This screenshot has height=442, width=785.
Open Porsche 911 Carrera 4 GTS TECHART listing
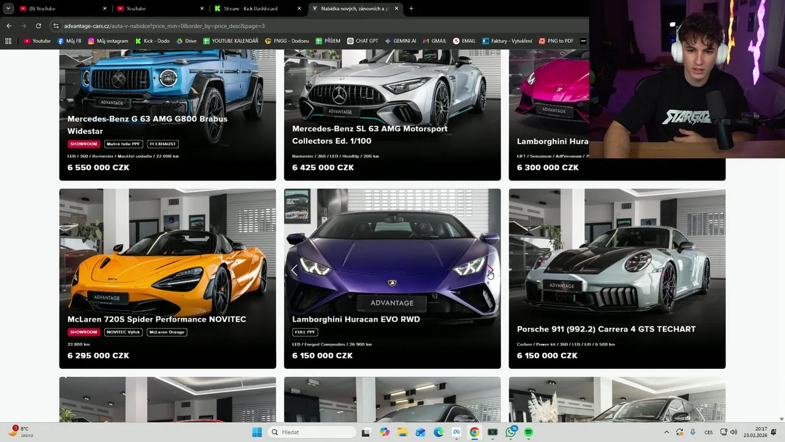click(606, 329)
